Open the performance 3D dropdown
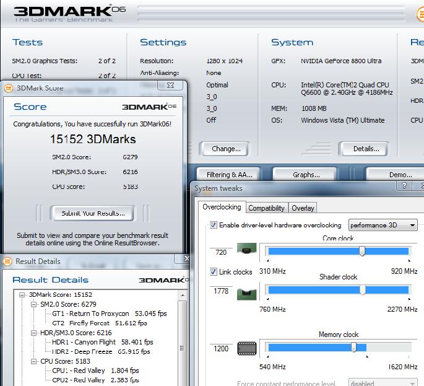Screen dimensions: 424x386 click(x=383, y=225)
